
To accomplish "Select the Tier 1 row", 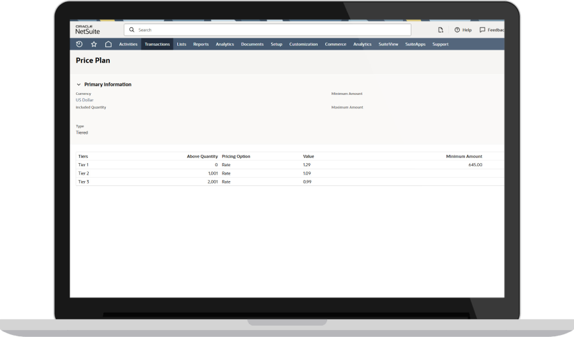I will click(x=84, y=164).
